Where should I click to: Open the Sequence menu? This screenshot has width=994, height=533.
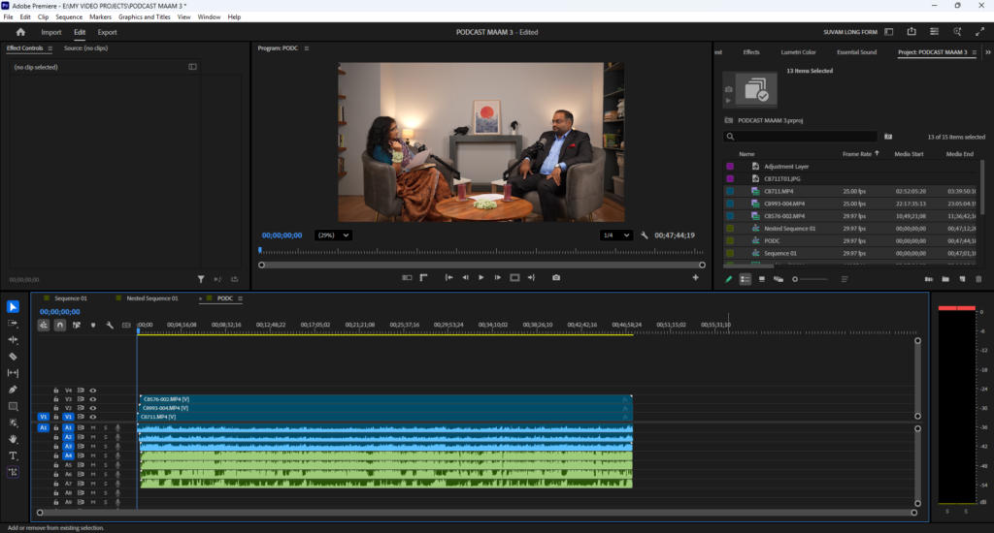point(69,17)
